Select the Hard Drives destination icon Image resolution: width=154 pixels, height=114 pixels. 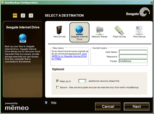59,30
